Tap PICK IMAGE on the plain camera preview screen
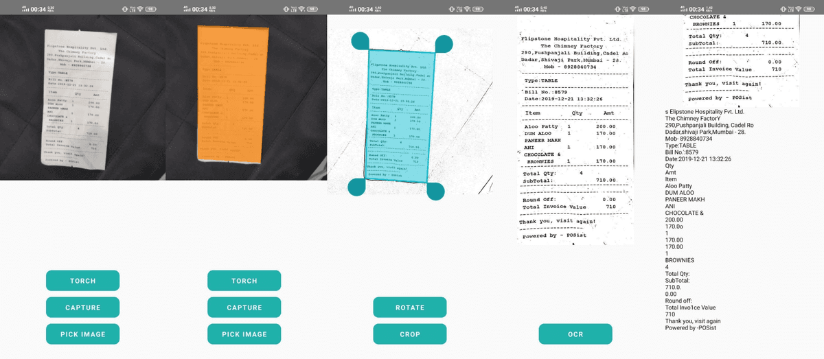This screenshot has width=824, height=359. (x=82, y=334)
